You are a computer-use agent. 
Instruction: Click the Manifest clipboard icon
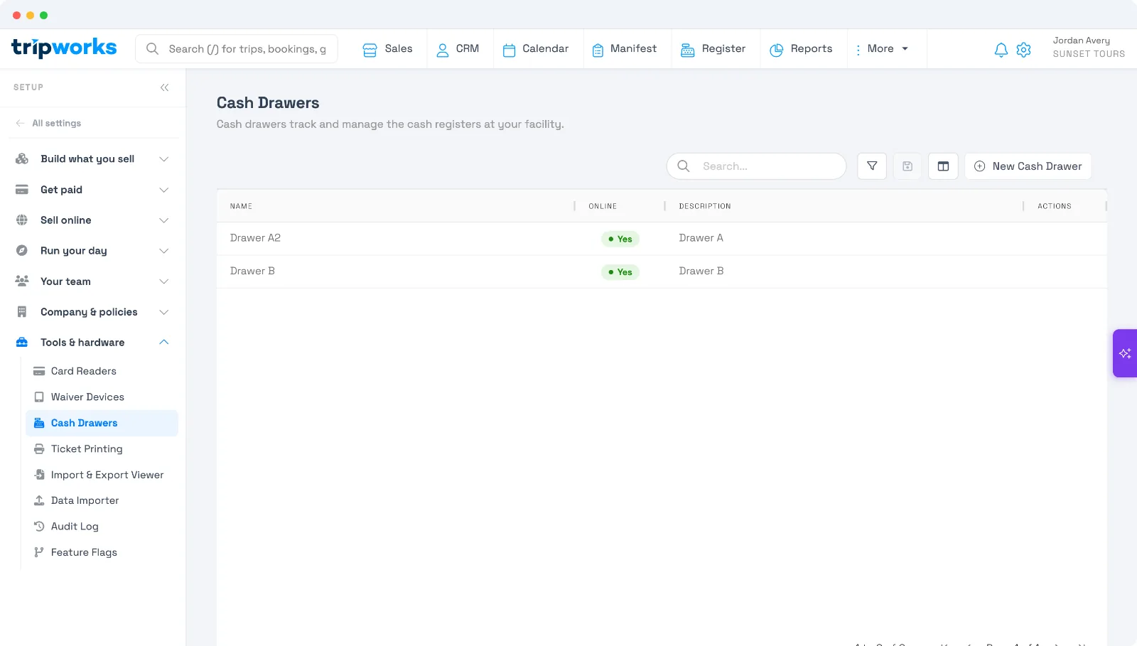598,50
